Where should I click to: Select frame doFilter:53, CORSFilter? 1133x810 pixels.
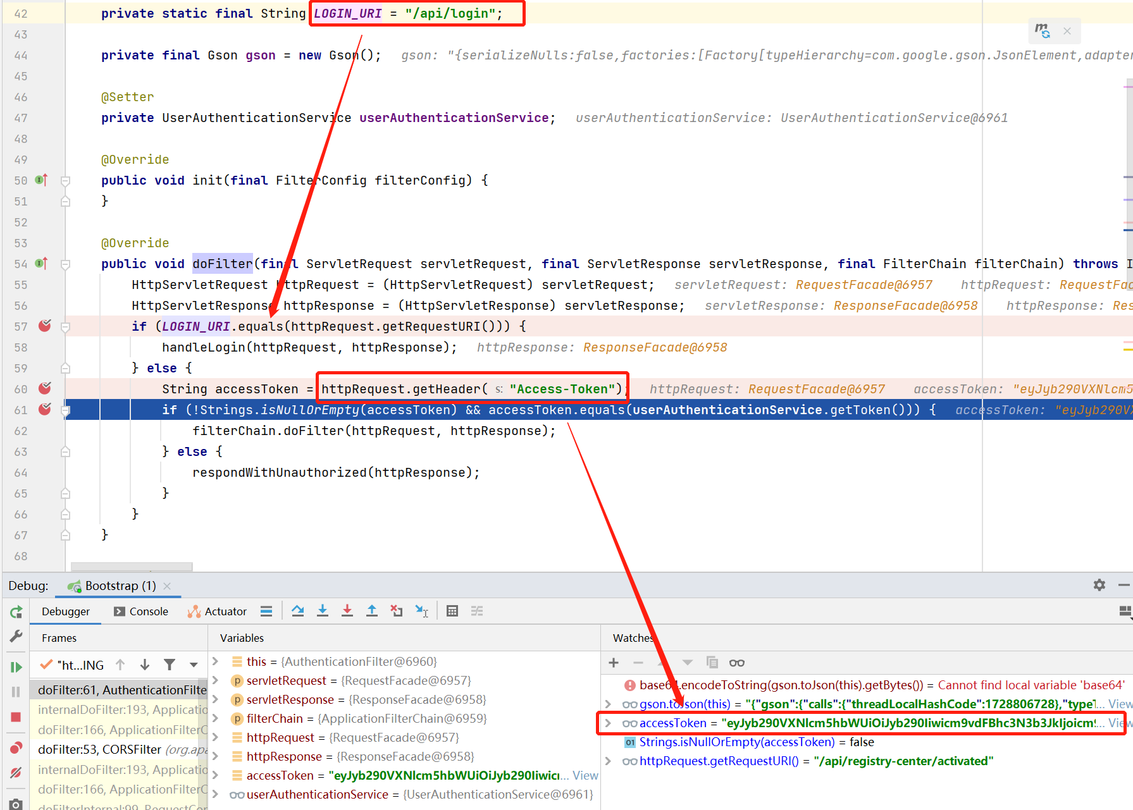120,749
